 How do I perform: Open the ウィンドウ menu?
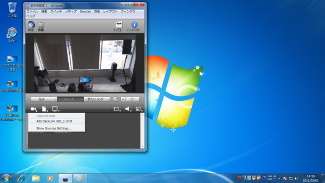128,12
